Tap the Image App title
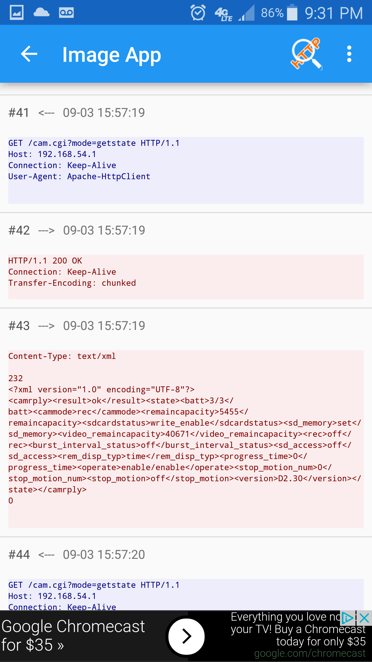 tap(112, 55)
